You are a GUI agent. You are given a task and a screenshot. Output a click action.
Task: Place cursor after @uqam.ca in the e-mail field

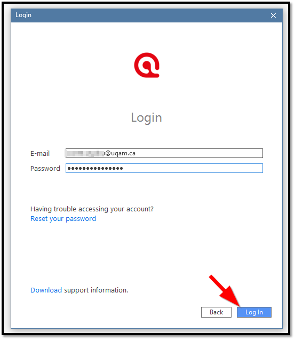pos(137,153)
